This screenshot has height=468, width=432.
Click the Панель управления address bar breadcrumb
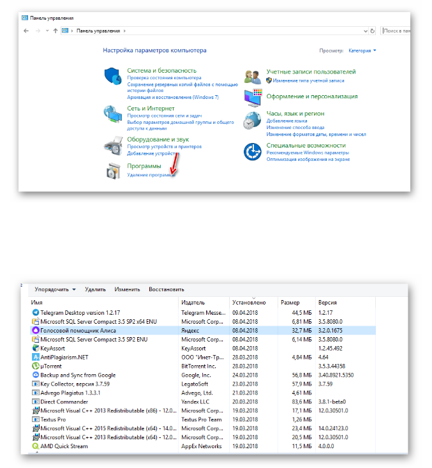(98, 31)
